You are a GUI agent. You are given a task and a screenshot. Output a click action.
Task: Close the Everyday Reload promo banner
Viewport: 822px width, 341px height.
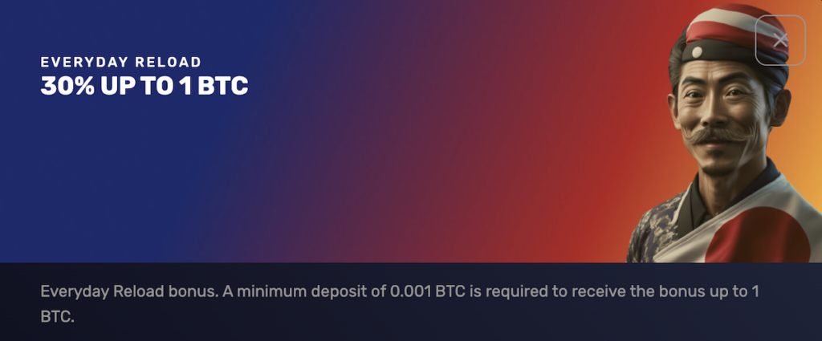pos(780,40)
